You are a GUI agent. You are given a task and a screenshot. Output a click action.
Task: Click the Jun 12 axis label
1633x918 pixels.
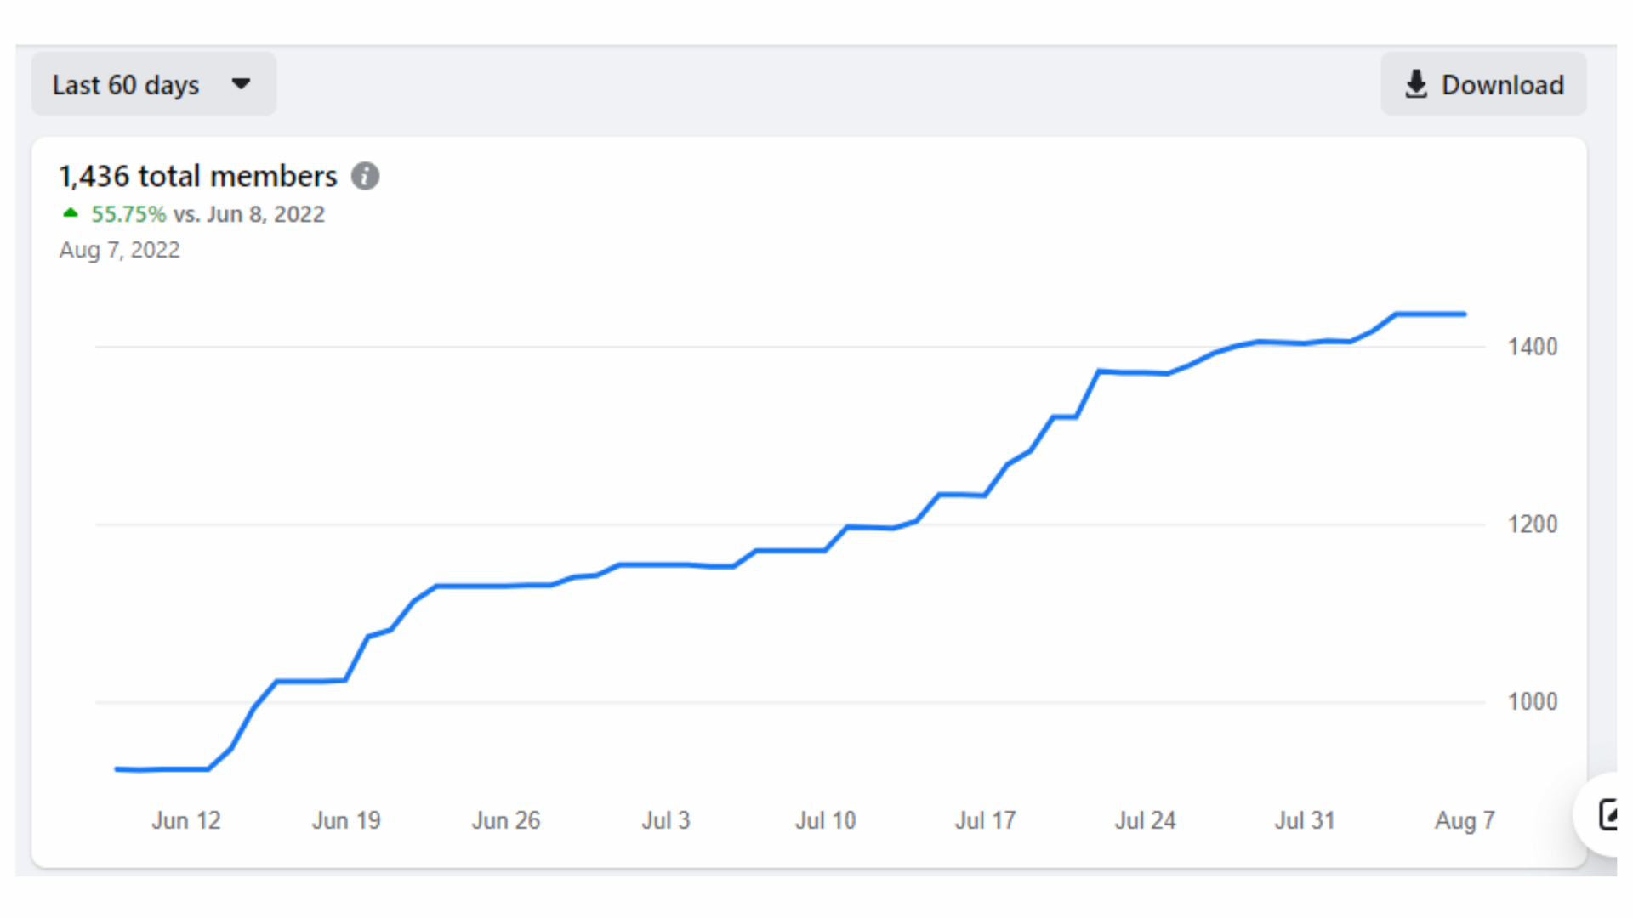(186, 820)
